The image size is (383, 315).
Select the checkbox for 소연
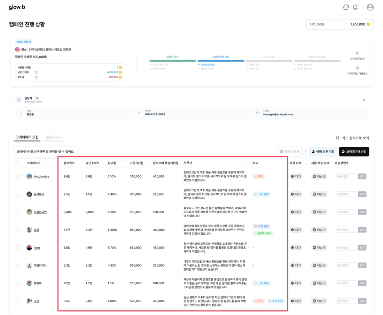(19, 301)
